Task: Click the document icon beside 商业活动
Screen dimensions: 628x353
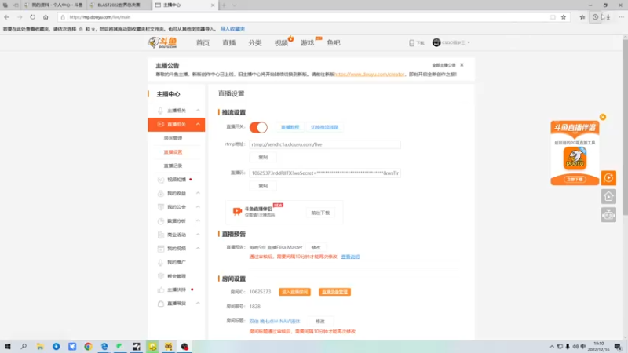Action: tap(160, 235)
